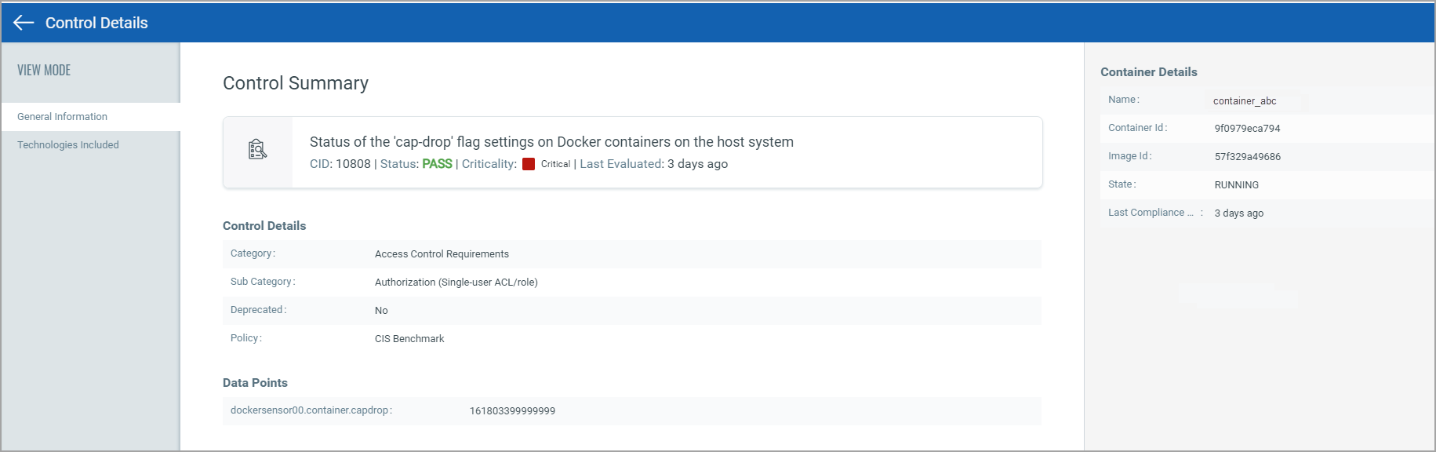
Task: Select the Image Id 57f329a49686
Action: tap(1247, 157)
